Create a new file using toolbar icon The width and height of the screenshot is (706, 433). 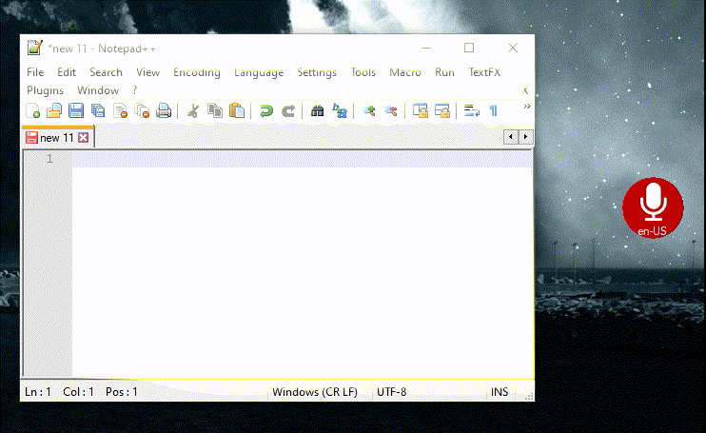(x=33, y=110)
